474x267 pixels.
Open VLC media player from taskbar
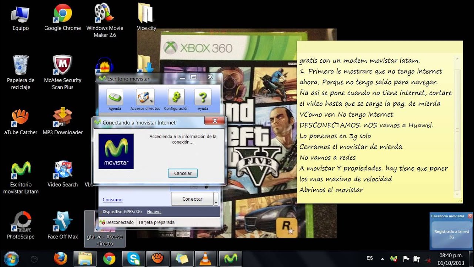pyautogui.click(x=205, y=258)
